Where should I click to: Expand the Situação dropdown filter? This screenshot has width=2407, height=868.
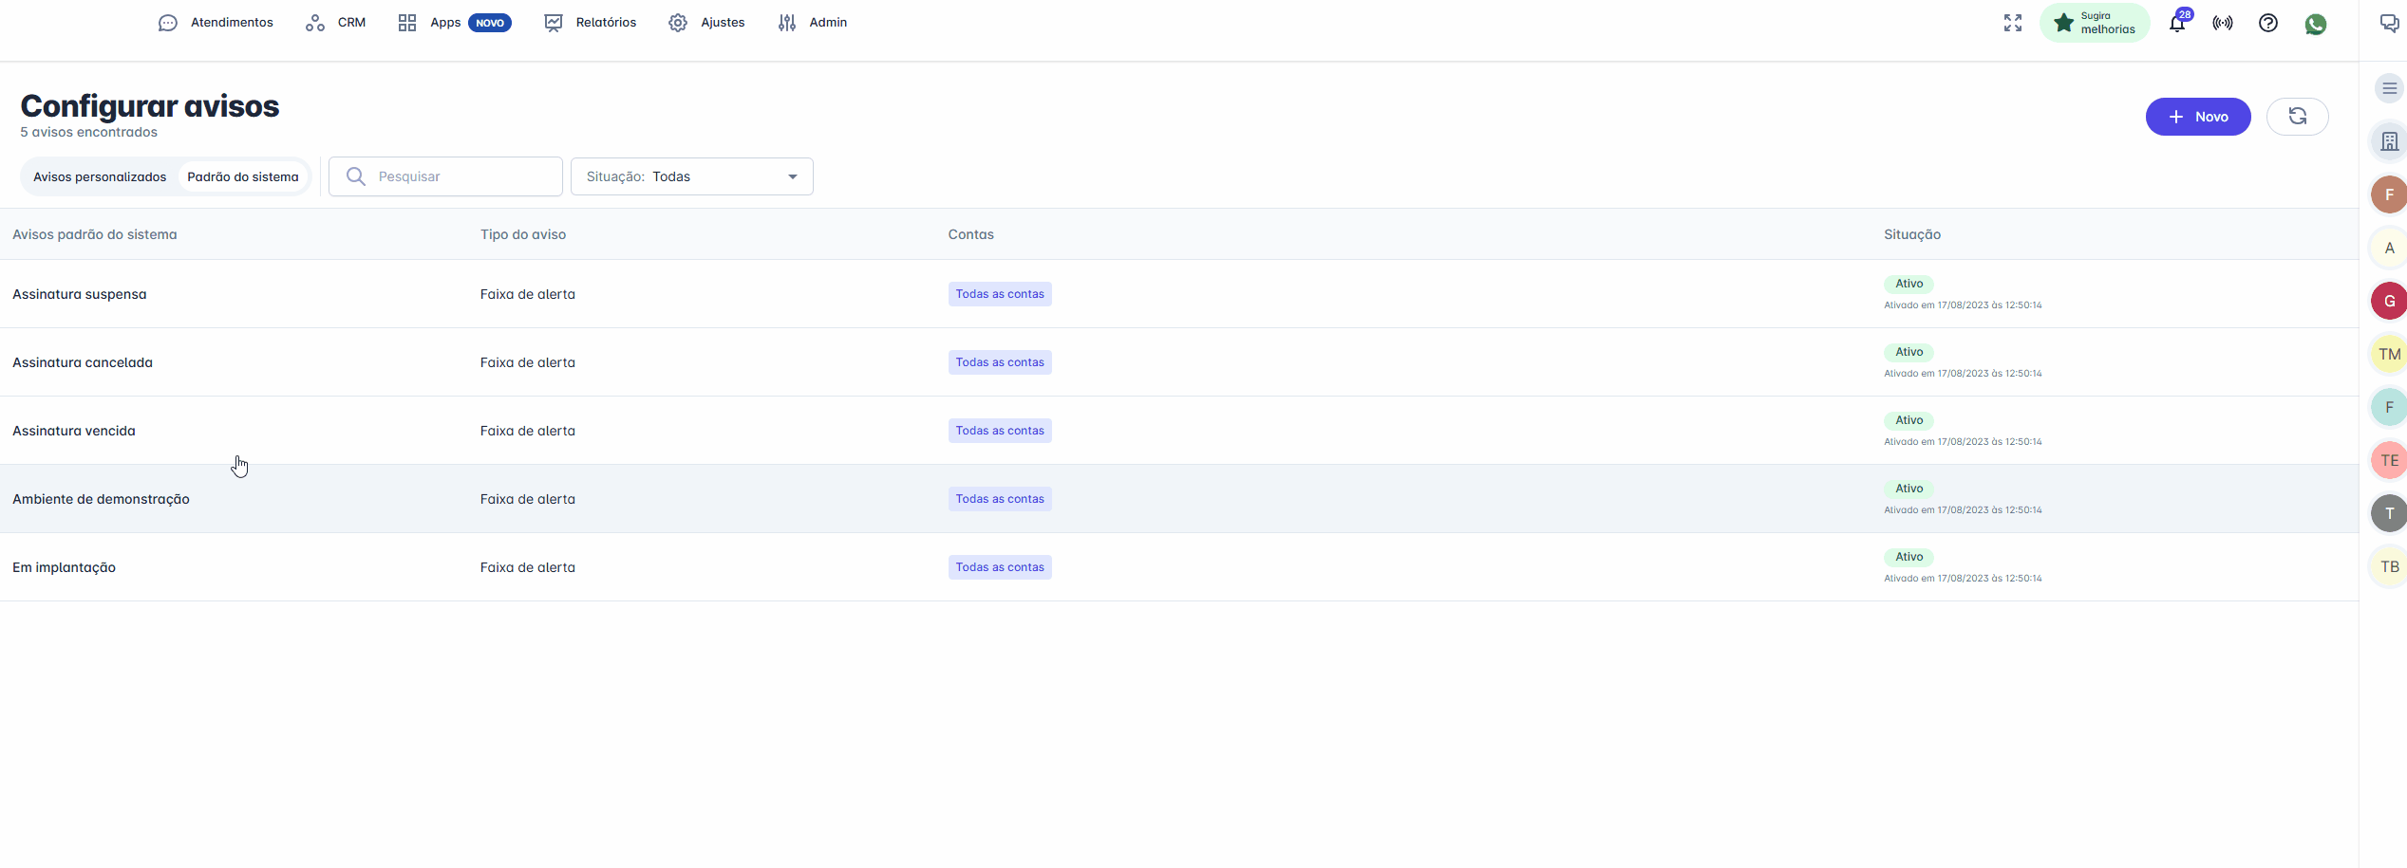[691, 176]
